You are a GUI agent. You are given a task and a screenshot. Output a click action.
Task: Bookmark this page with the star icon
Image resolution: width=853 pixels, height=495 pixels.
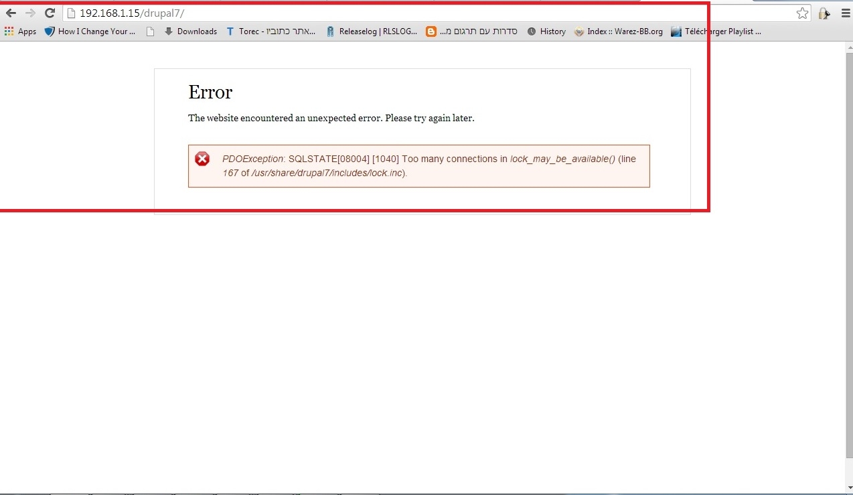tap(802, 13)
